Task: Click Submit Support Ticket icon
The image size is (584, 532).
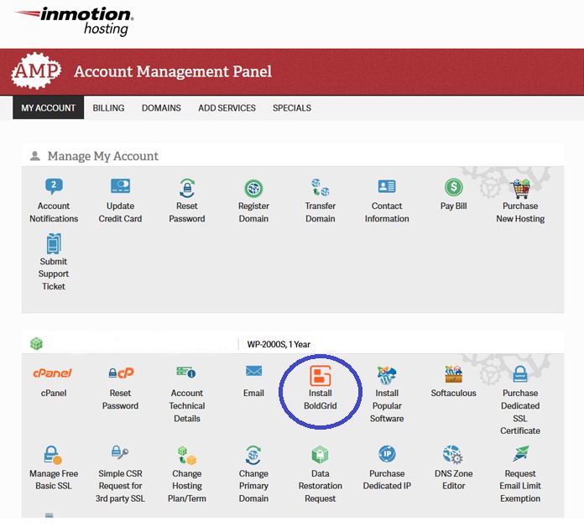Action: [54, 243]
